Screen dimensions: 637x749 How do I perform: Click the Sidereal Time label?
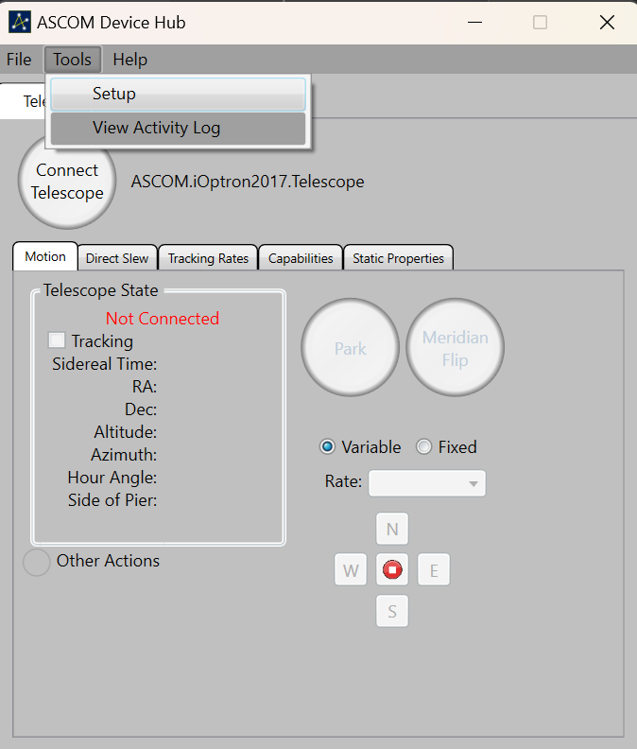105,364
